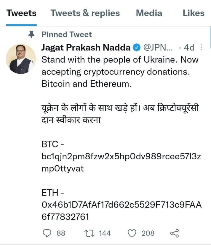
Task: Open the Likes tab
Action: click(194, 13)
